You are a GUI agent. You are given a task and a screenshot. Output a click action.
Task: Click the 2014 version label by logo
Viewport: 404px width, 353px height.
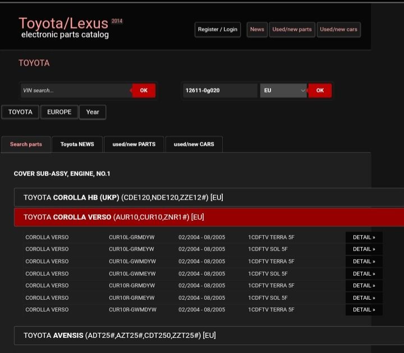117,21
